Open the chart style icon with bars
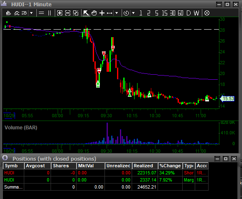242x199 pixels. tap(8, 13)
